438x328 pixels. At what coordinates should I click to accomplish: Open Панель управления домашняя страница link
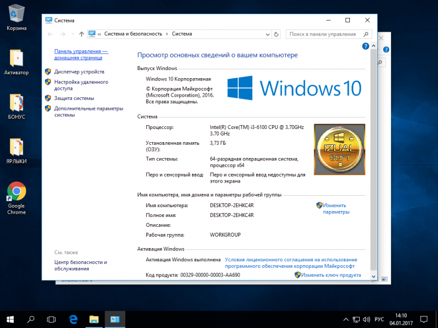click(81, 54)
